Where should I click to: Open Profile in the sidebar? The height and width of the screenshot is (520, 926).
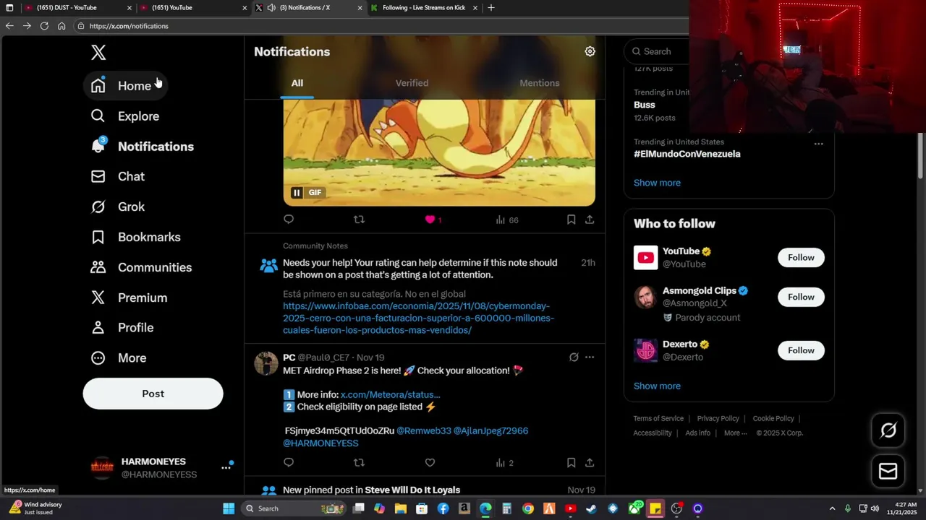point(122,328)
